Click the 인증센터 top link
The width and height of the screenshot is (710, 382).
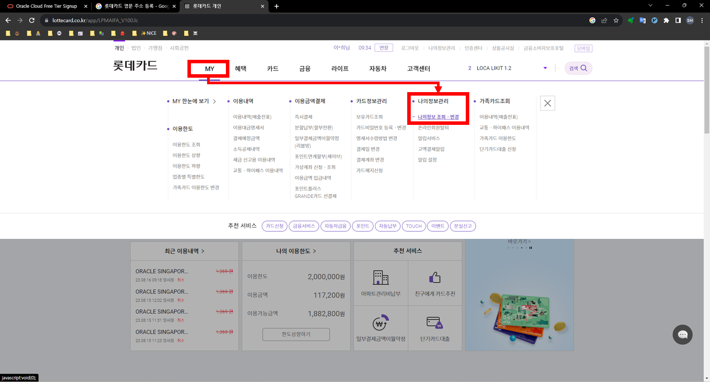[x=473, y=48]
